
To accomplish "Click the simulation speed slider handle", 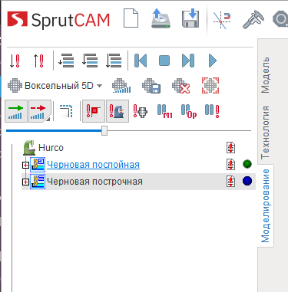I will tap(104, 130).
